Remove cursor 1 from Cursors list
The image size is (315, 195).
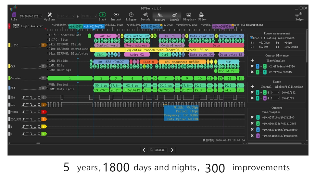[252, 117]
